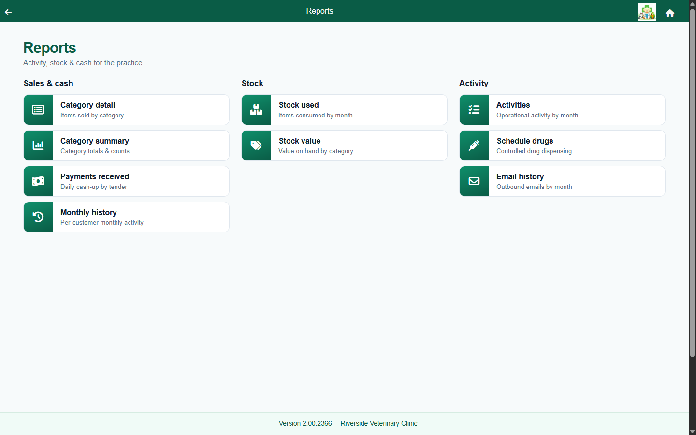The image size is (696, 435).
Task: Click 'Daily cash-up by tender' text
Action: click(94, 187)
